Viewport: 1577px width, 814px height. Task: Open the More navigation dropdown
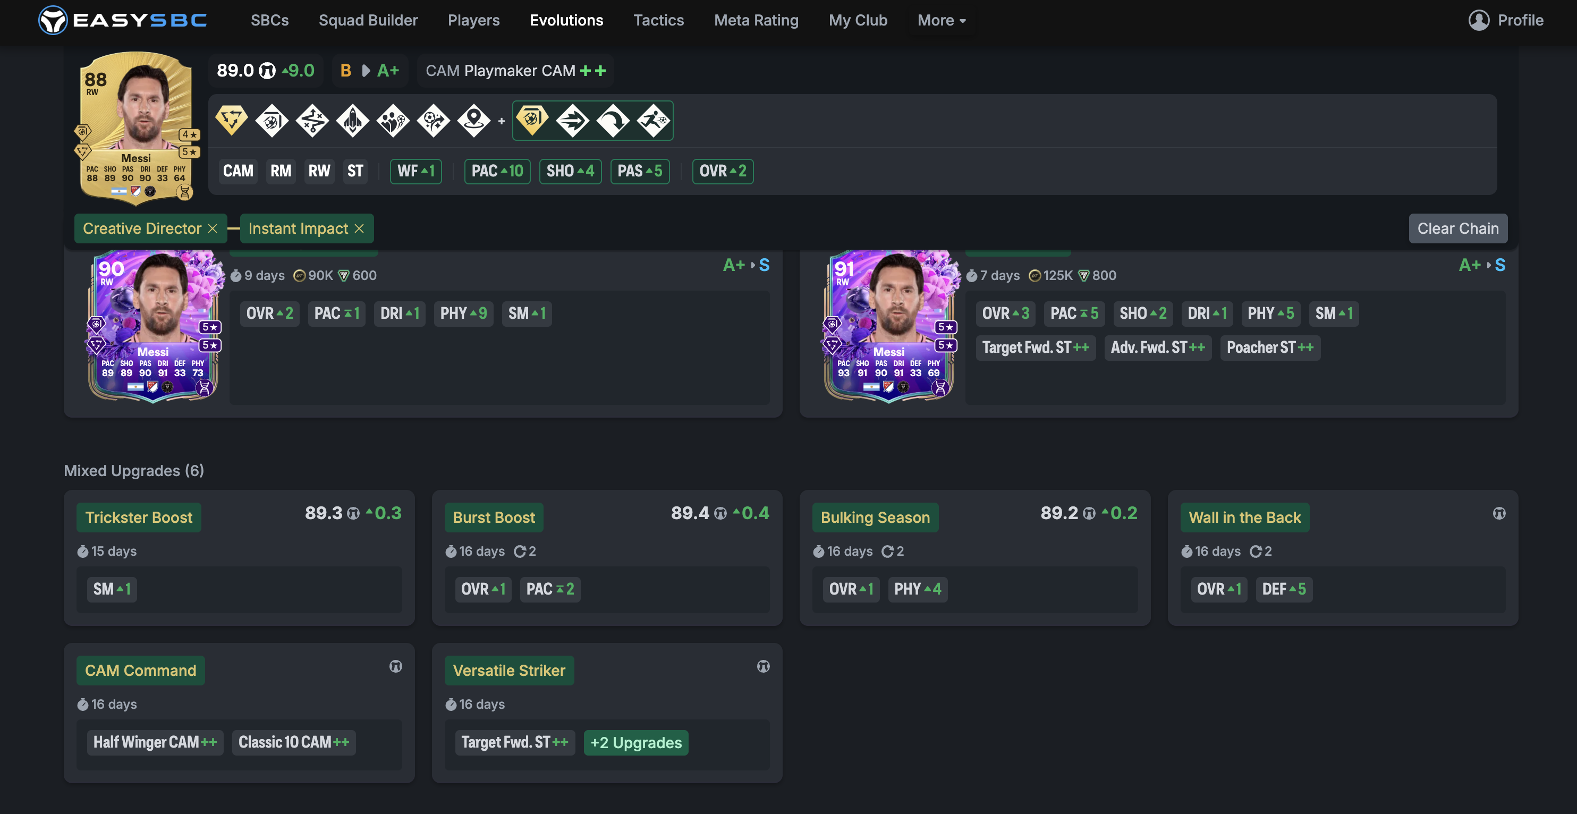[x=941, y=20]
